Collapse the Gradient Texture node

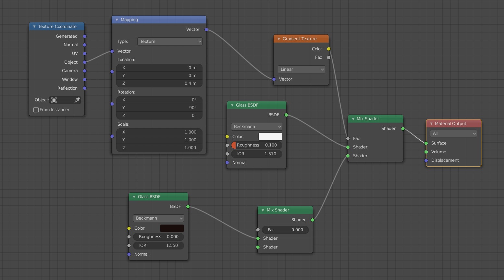(278, 39)
